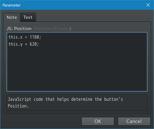Click the JavaScript description box
The image size is (154, 129).
[x=77, y=102]
